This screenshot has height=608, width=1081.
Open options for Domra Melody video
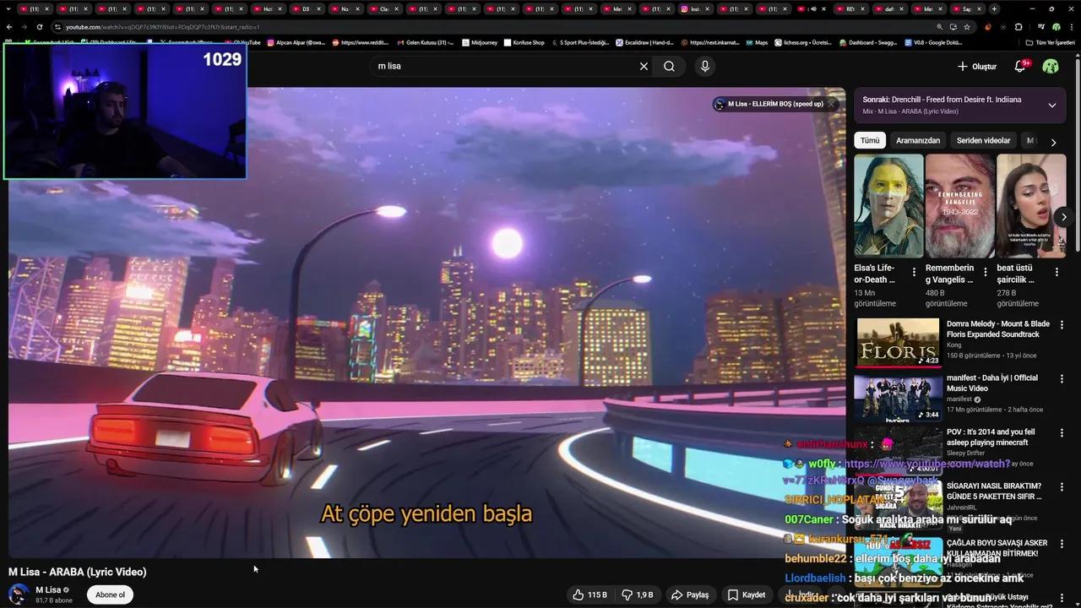(x=1062, y=324)
